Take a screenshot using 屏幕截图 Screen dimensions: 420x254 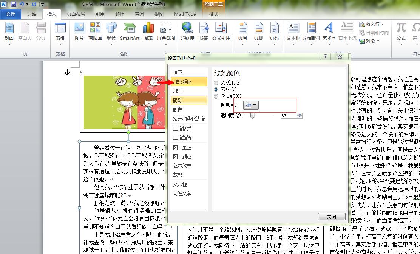click(165, 32)
